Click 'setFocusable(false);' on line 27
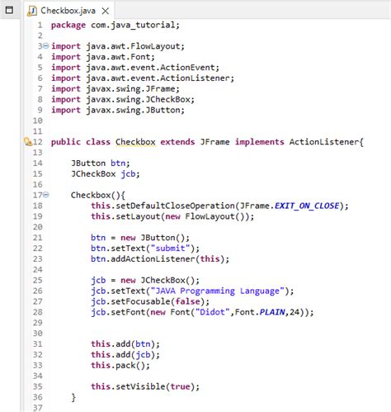391x412 pixels. [160, 301]
